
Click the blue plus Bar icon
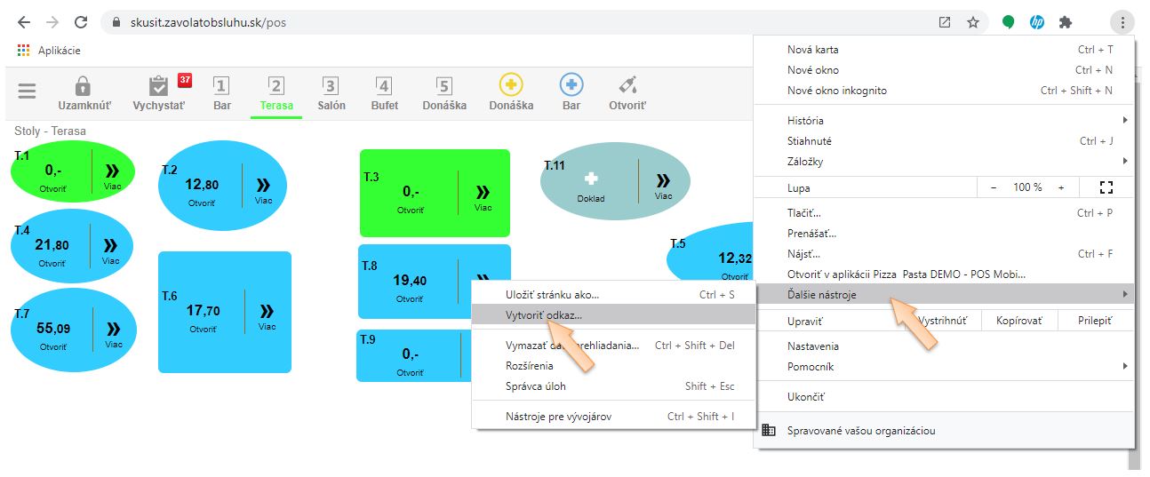click(x=571, y=85)
